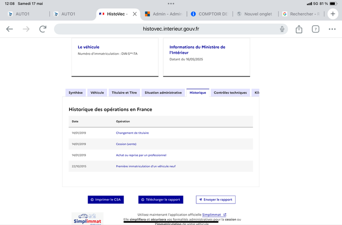Select the Historique tab

click(198, 93)
